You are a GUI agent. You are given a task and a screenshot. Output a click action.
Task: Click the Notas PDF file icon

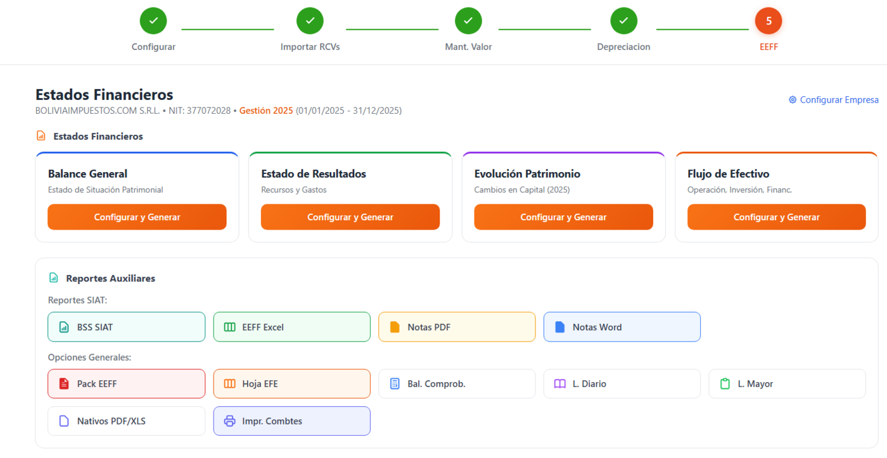pyautogui.click(x=395, y=327)
